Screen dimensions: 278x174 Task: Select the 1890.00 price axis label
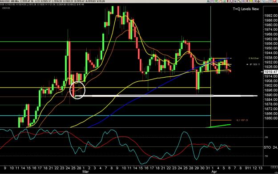click(x=271, y=95)
